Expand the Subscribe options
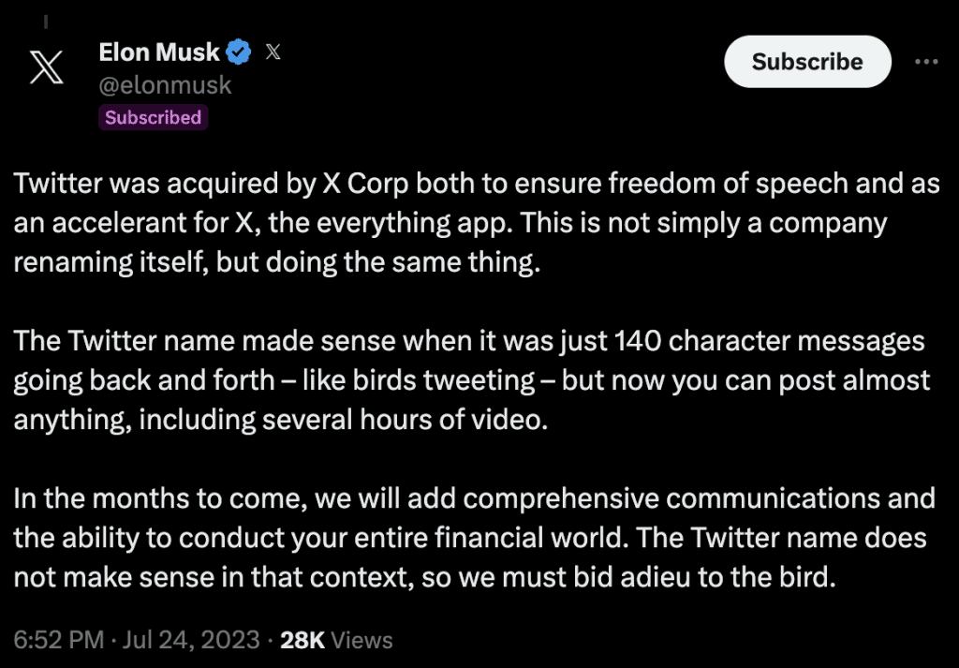The image size is (959, 668). [807, 61]
